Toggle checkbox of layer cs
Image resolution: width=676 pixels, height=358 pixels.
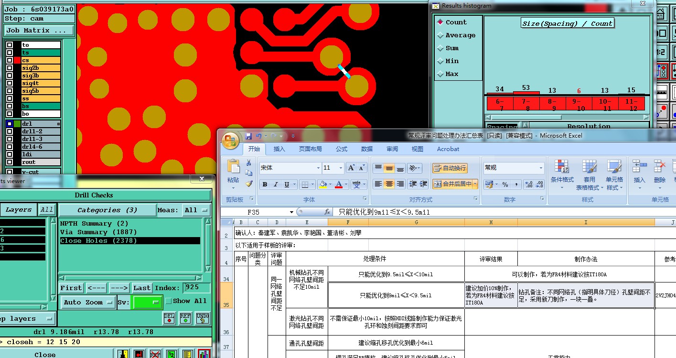[x=10, y=60]
